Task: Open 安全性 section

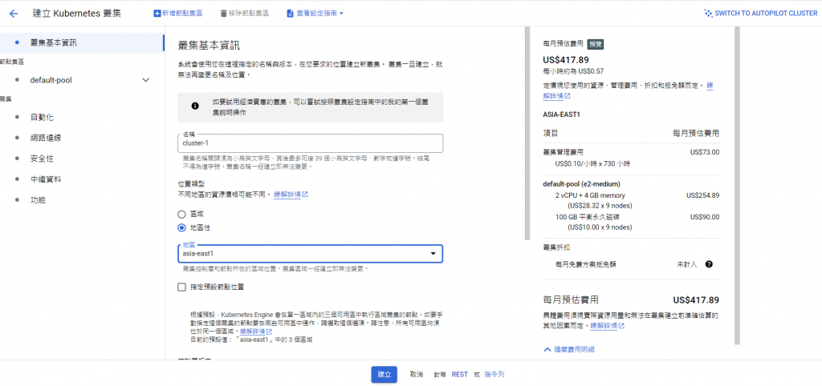Action: [42, 159]
